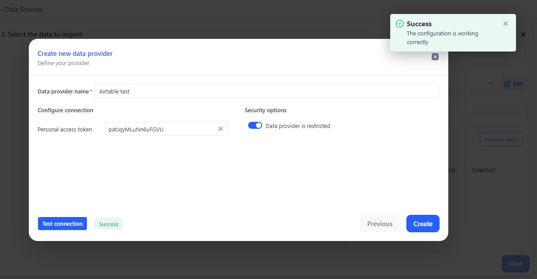Open Preview data
537x279 pixels.
tap(501, 140)
